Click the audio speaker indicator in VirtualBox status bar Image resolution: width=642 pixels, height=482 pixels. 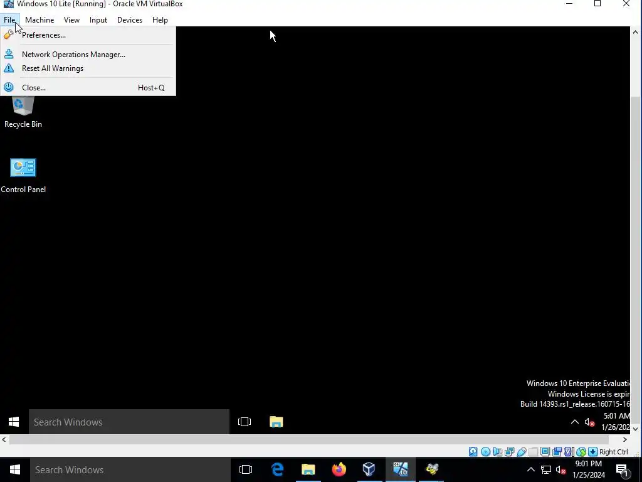point(497,452)
